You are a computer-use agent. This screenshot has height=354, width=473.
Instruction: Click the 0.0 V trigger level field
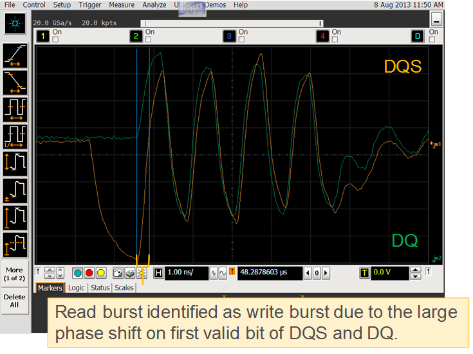pyautogui.click(x=389, y=272)
